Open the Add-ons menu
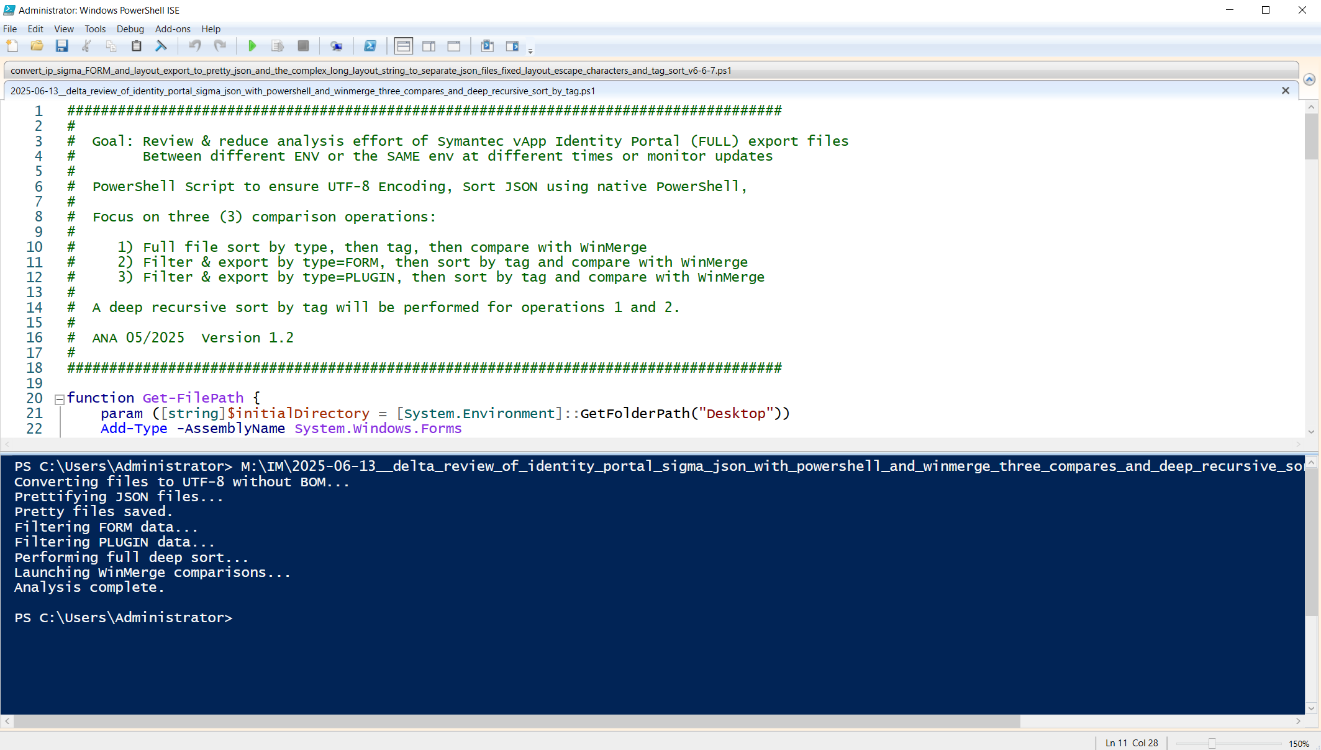The width and height of the screenshot is (1321, 750). (x=173, y=29)
